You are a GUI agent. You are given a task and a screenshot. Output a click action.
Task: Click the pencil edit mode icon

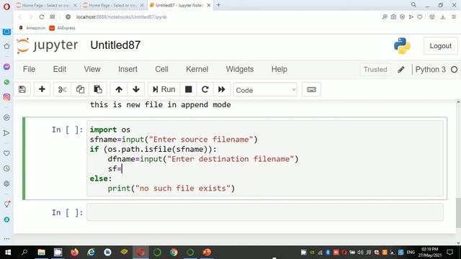[x=400, y=70]
